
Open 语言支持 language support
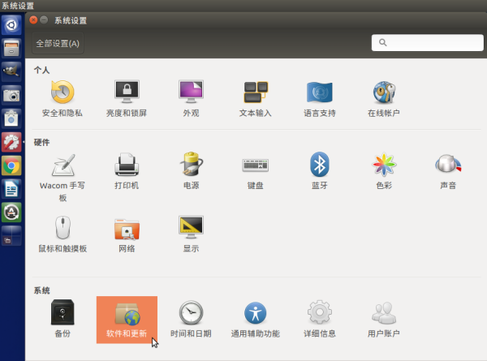[x=320, y=99]
